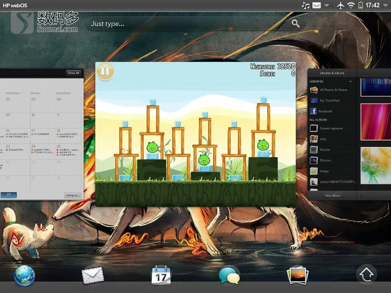Switch to month view icon in Calendar card
The width and height of the screenshot is (391, 293).
[x=9, y=195]
